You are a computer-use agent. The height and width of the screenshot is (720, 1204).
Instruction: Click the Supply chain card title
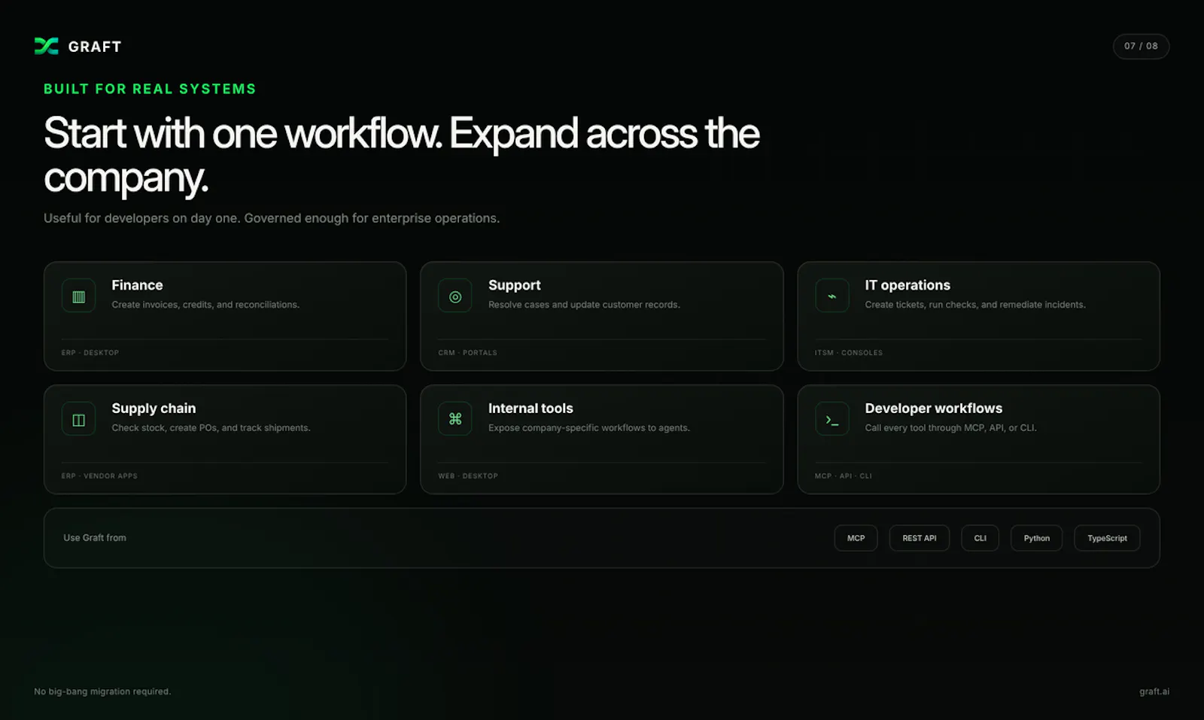coord(154,409)
